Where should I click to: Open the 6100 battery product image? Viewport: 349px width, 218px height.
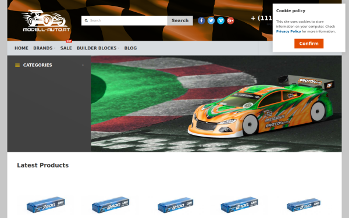pos(240,205)
